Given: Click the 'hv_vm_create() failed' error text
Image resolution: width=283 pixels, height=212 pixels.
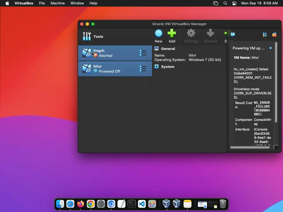Looking at the screenshot, I should (253, 75).
